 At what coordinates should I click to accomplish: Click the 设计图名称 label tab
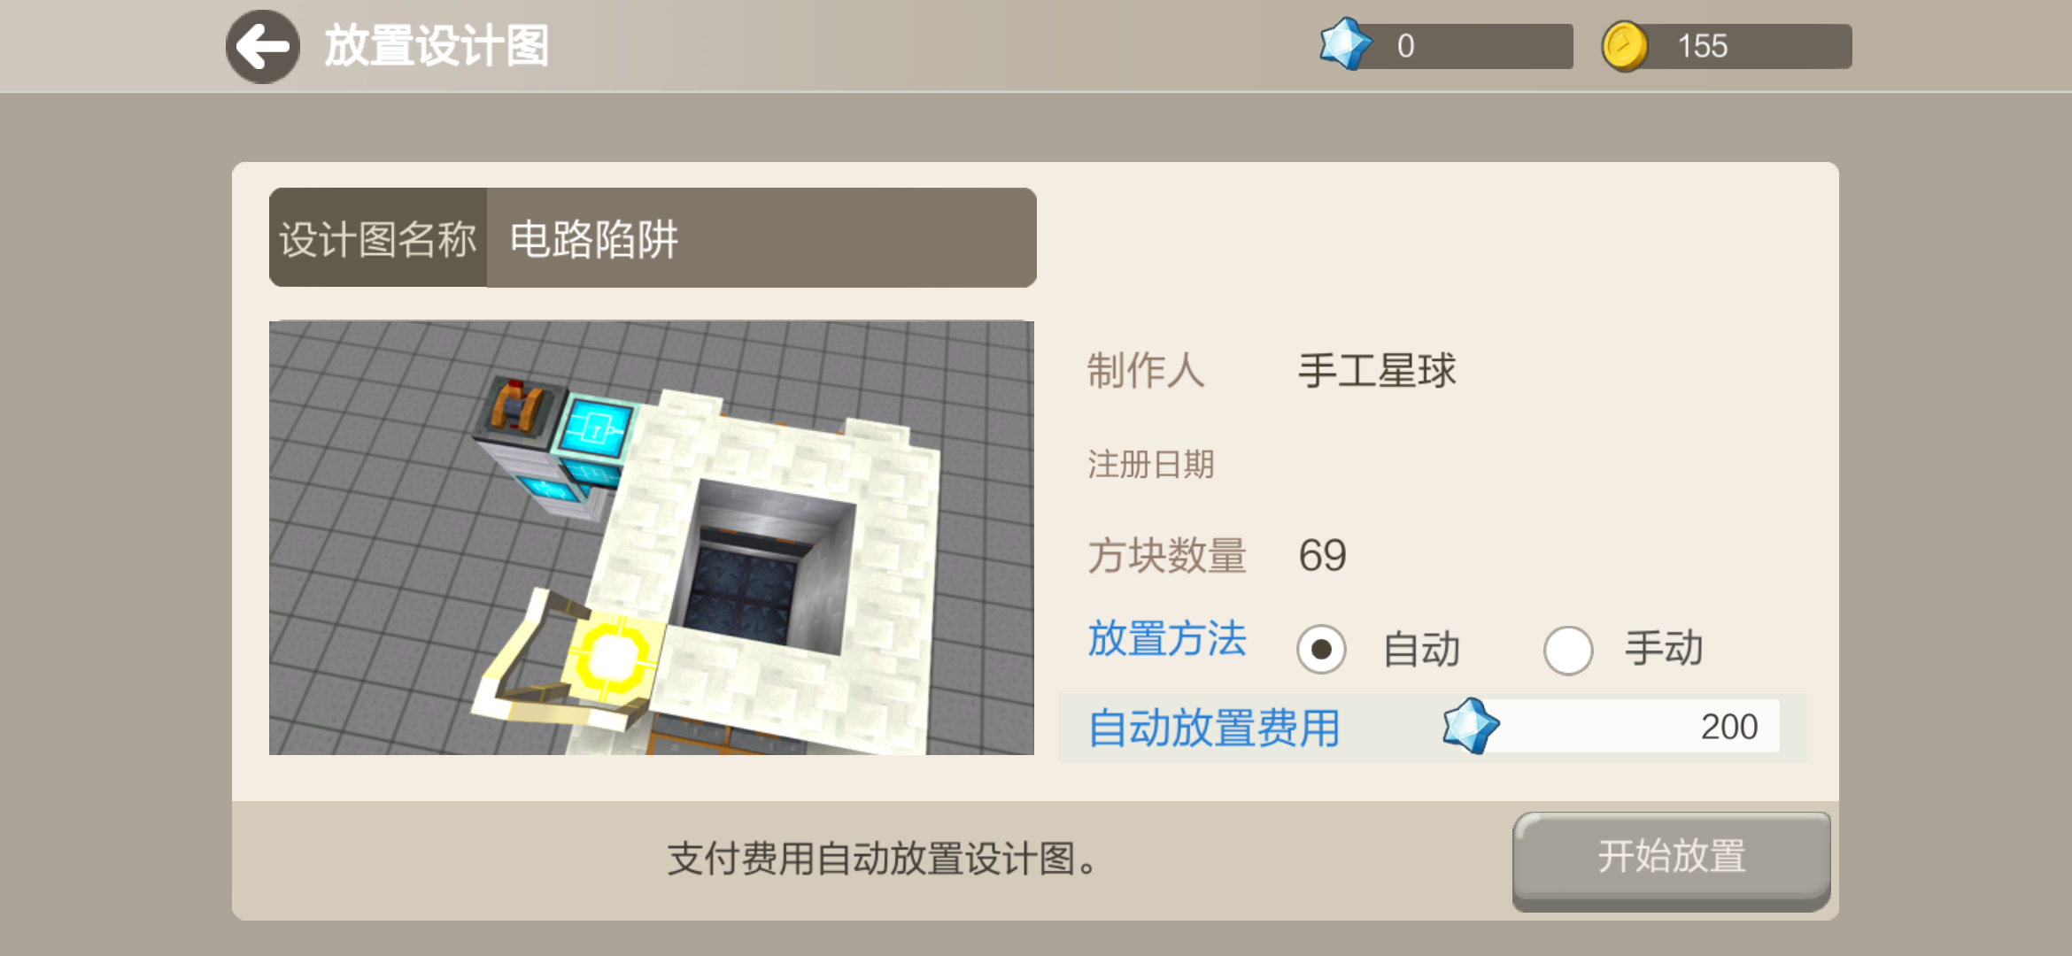[378, 238]
